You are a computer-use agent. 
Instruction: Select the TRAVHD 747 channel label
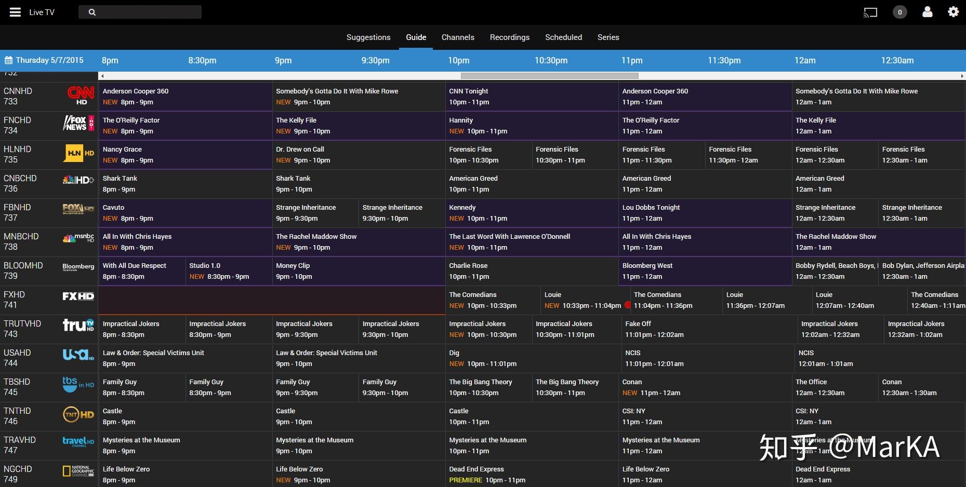[x=20, y=445]
